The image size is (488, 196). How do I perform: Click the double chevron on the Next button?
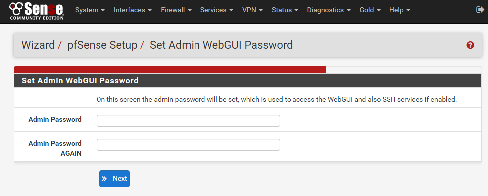click(104, 179)
